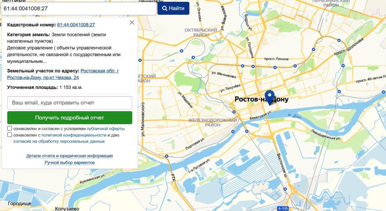This screenshot has height=211, width=386.
Task: Open согласие на обработку персональных данных link
Action: 59,141
